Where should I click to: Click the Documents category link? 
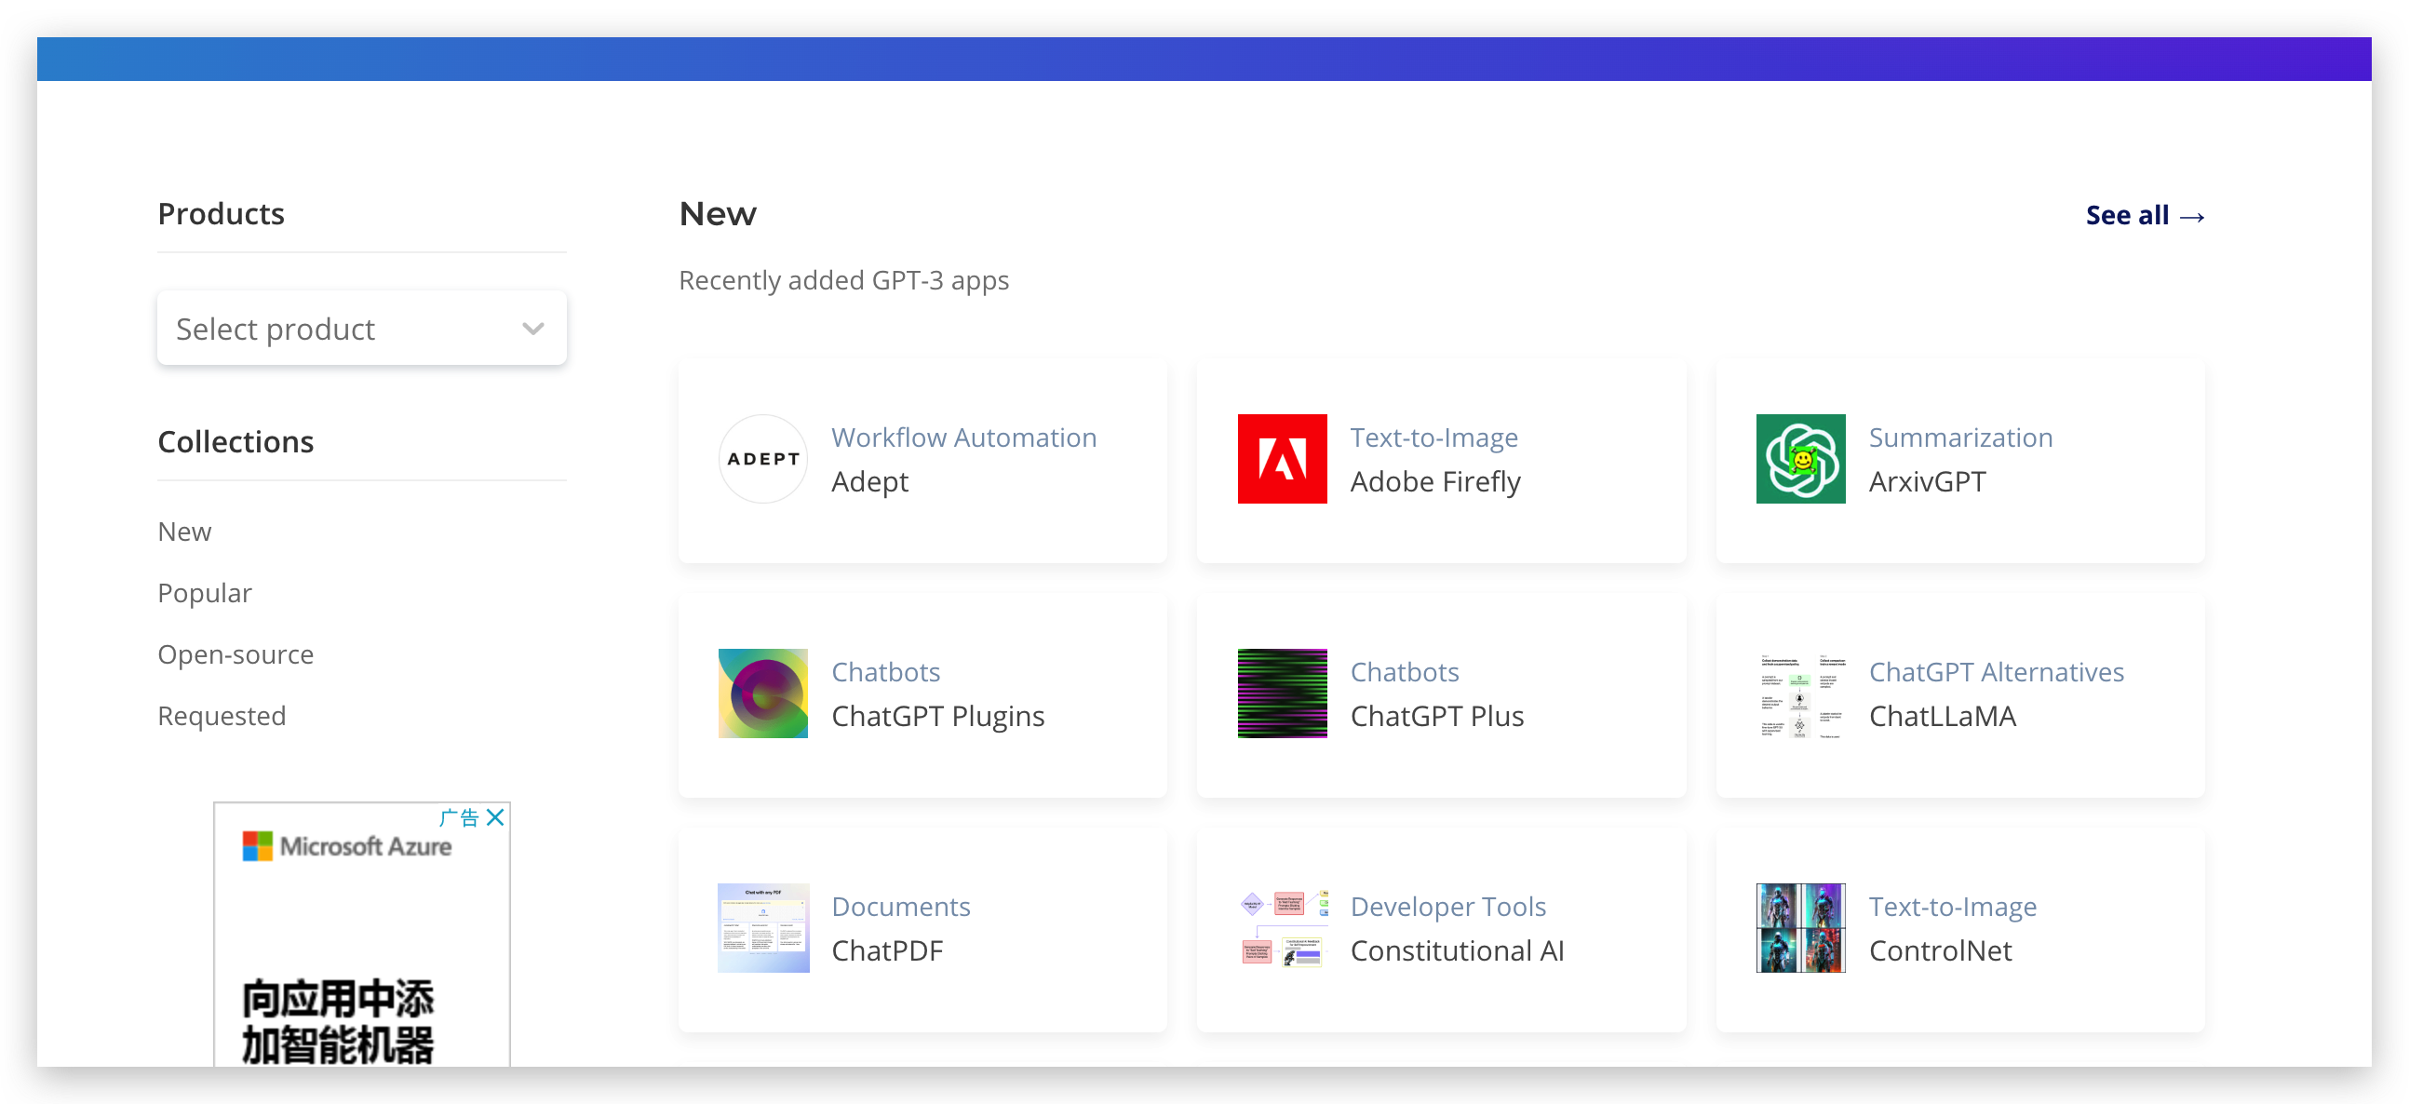coord(900,906)
